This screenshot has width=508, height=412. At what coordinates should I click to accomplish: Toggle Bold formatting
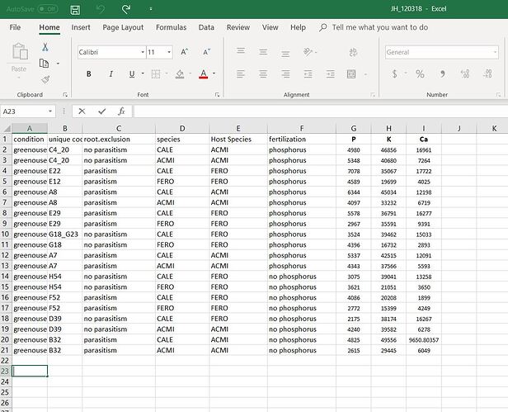(88, 74)
